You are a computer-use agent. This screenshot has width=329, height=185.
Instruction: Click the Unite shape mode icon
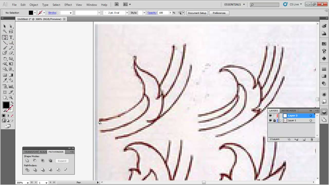[x=27, y=161]
